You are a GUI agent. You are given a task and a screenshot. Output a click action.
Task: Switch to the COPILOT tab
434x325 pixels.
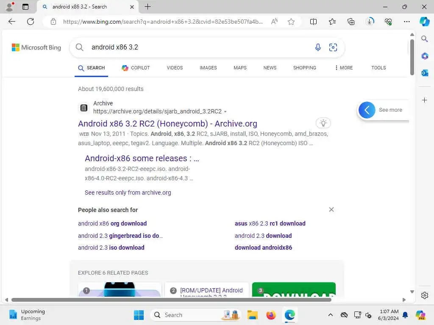coord(136,68)
